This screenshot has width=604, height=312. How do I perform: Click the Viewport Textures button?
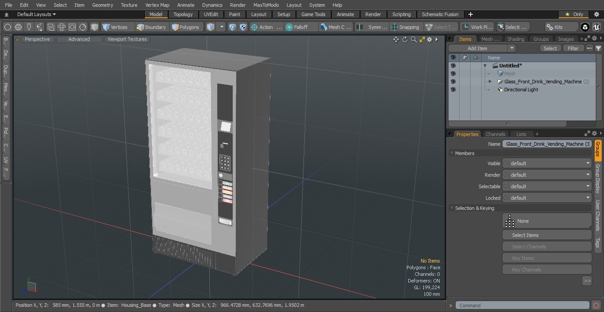point(127,39)
